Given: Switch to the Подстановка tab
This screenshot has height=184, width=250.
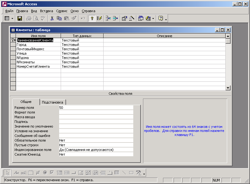Looking at the screenshot, I should coord(53,102).
